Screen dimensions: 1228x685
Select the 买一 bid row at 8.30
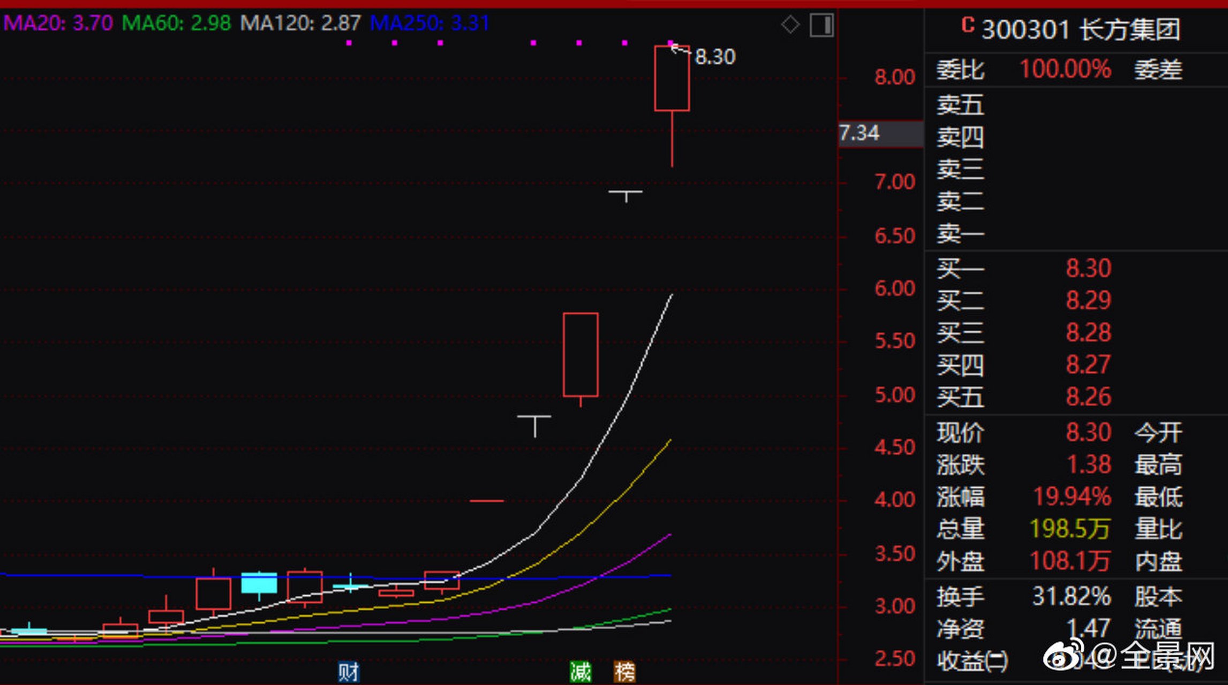coord(1087,268)
